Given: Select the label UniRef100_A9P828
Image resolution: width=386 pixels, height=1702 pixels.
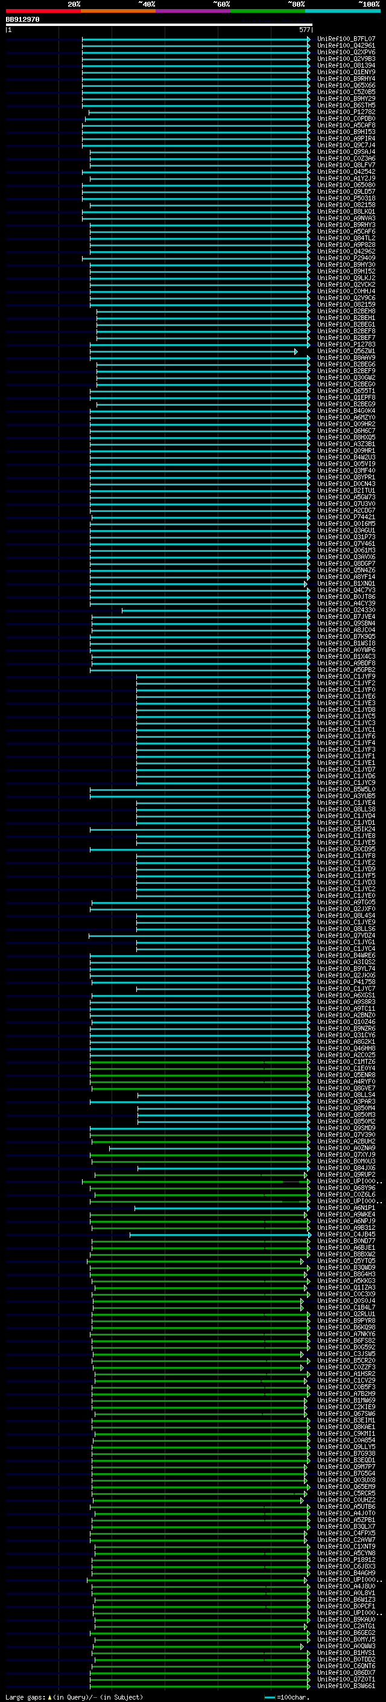Looking at the screenshot, I should click(346, 245).
